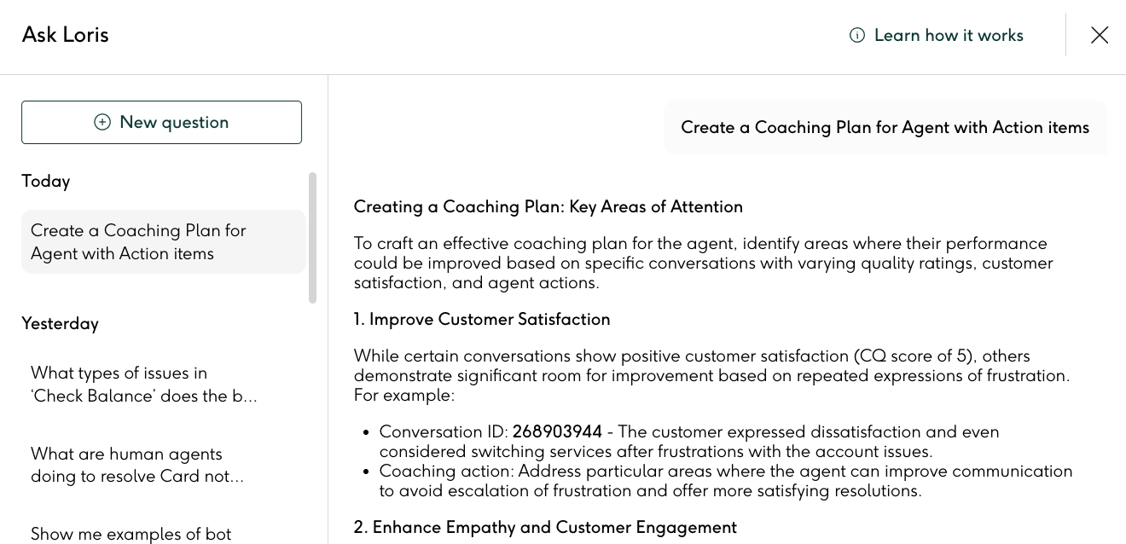
Task: Click the Yesterday section header
Action: click(x=60, y=323)
